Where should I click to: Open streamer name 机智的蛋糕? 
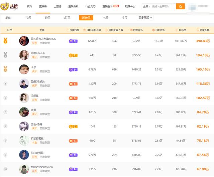(37, 138)
